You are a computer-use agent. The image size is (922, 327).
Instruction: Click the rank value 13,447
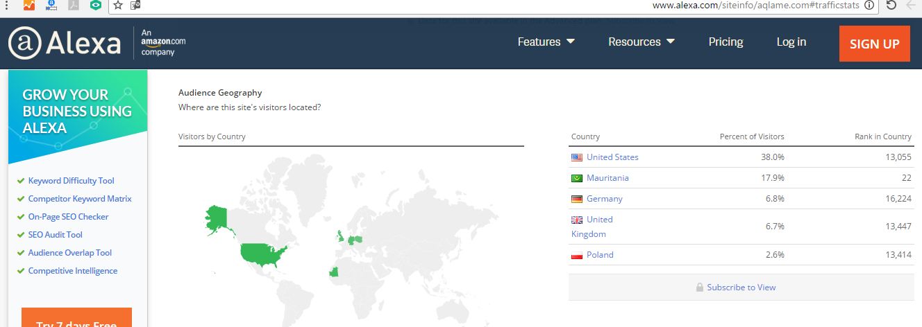coord(898,227)
